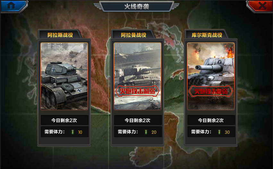Click the stamina battery icon costing 30
The height and width of the screenshot is (169, 273).
pyautogui.click(x=219, y=132)
